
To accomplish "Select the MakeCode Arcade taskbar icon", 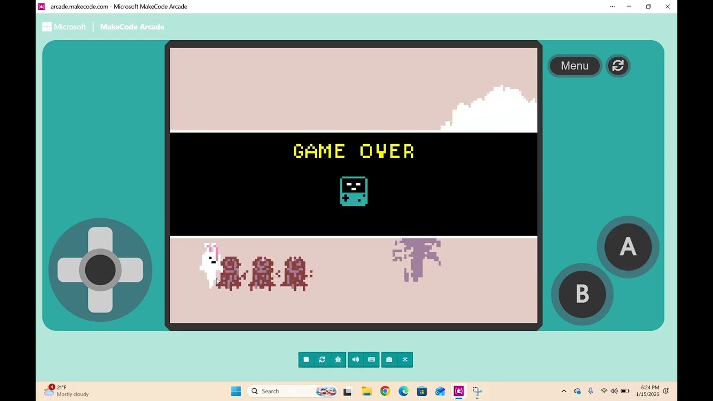I will [x=458, y=391].
